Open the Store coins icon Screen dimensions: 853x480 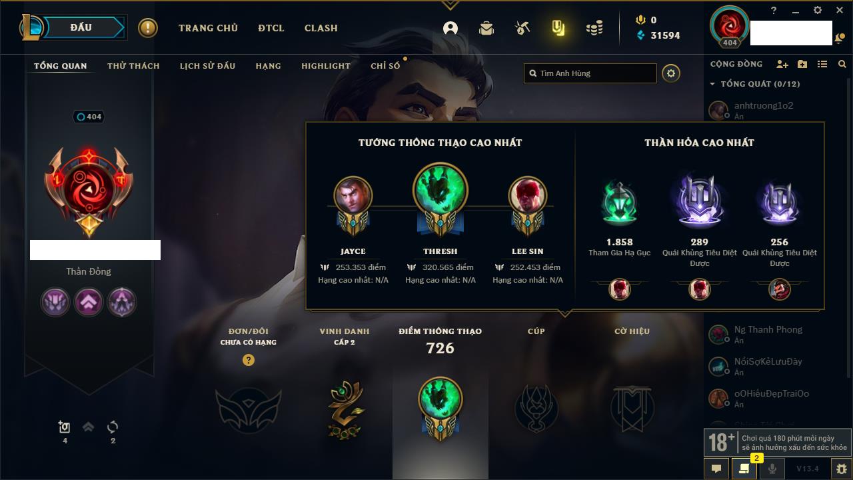pyautogui.click(x=594, y=28)
